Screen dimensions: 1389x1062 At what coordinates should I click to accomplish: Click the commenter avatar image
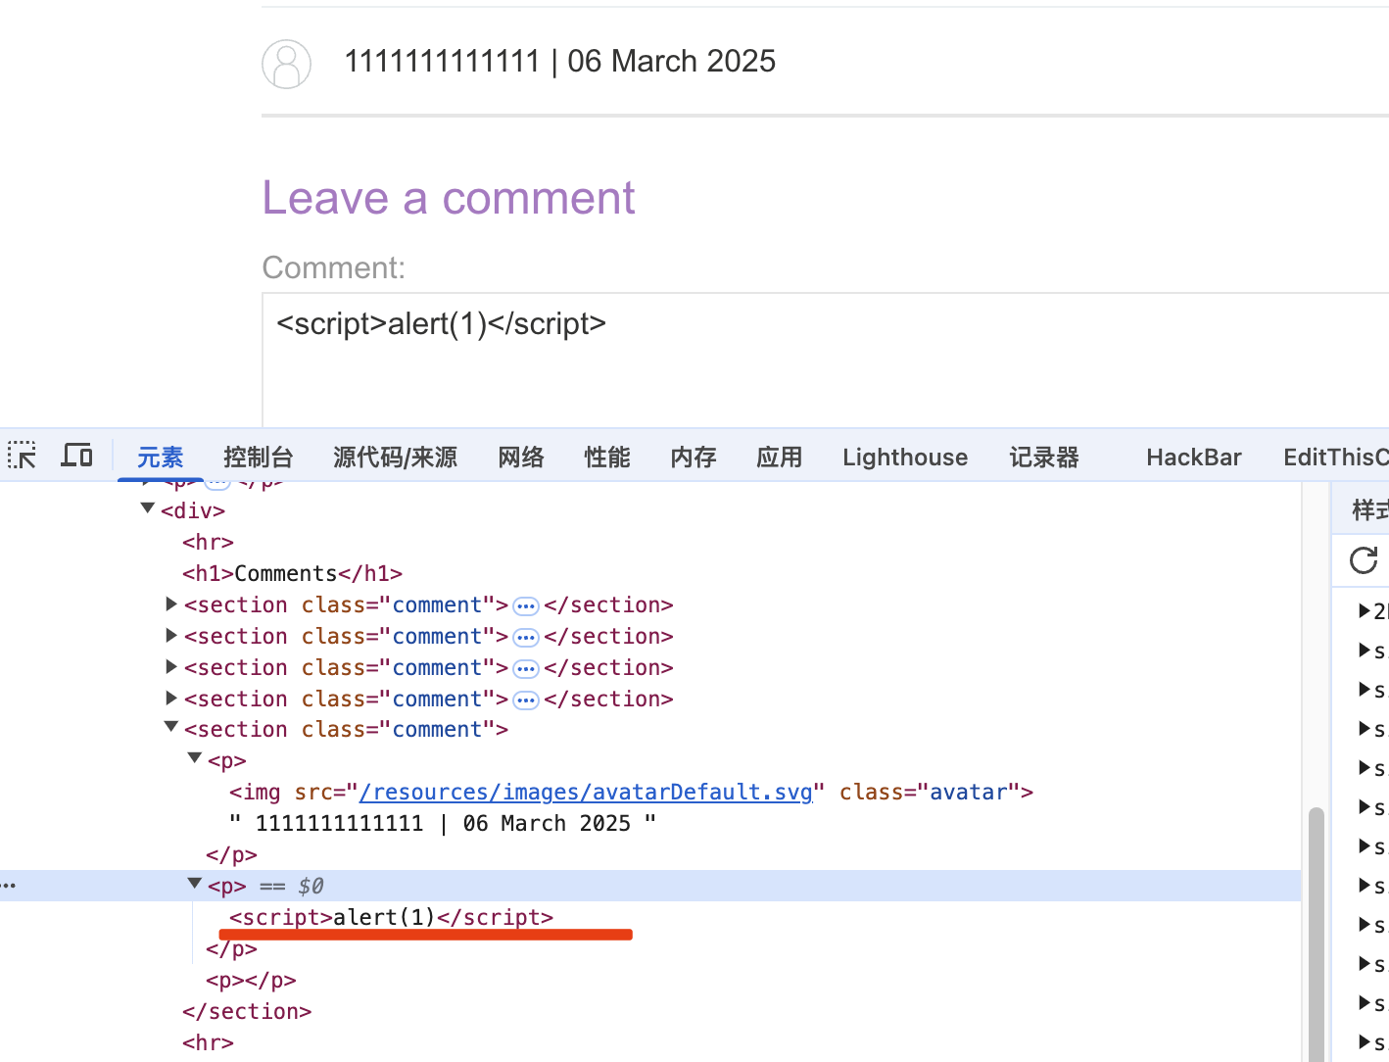pos(286,65)
